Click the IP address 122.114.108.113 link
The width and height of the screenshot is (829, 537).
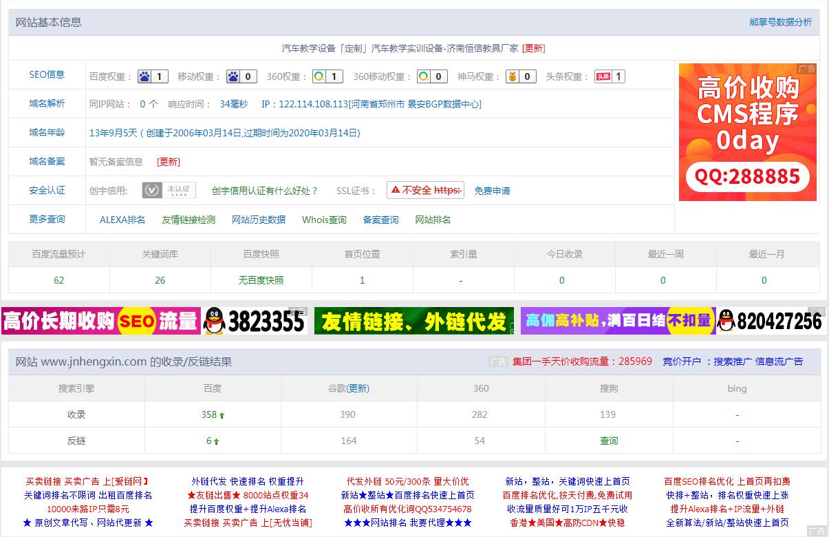point(372,104)
